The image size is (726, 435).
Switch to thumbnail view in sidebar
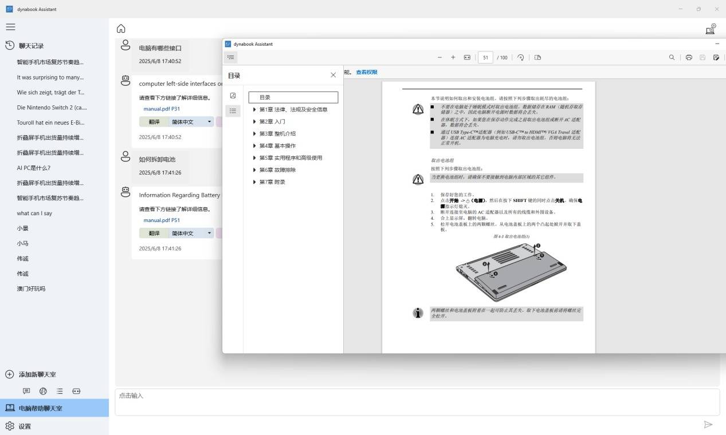click(x=233, y=96)
